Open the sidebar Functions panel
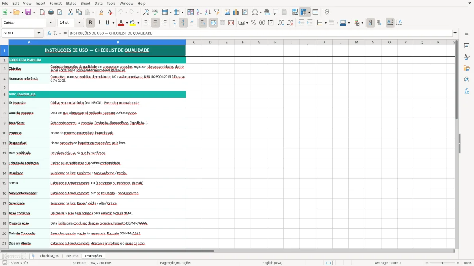Image resolution: width=474 pixels, height=266 pixels. click(x=466, y=91)
